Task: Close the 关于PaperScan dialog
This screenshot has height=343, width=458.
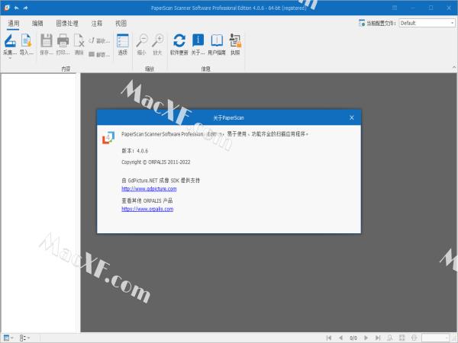Action: click(x=352, y=117)
